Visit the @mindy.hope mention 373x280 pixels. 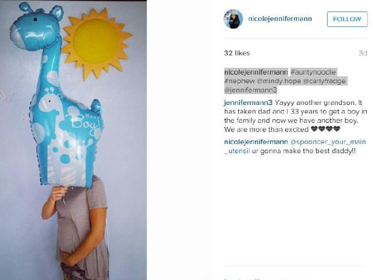point(279,81)
